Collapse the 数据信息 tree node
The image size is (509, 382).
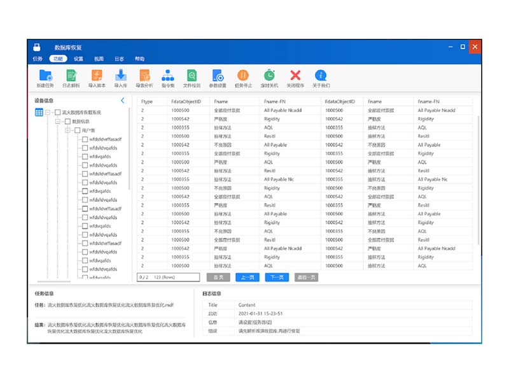[58, 121]
